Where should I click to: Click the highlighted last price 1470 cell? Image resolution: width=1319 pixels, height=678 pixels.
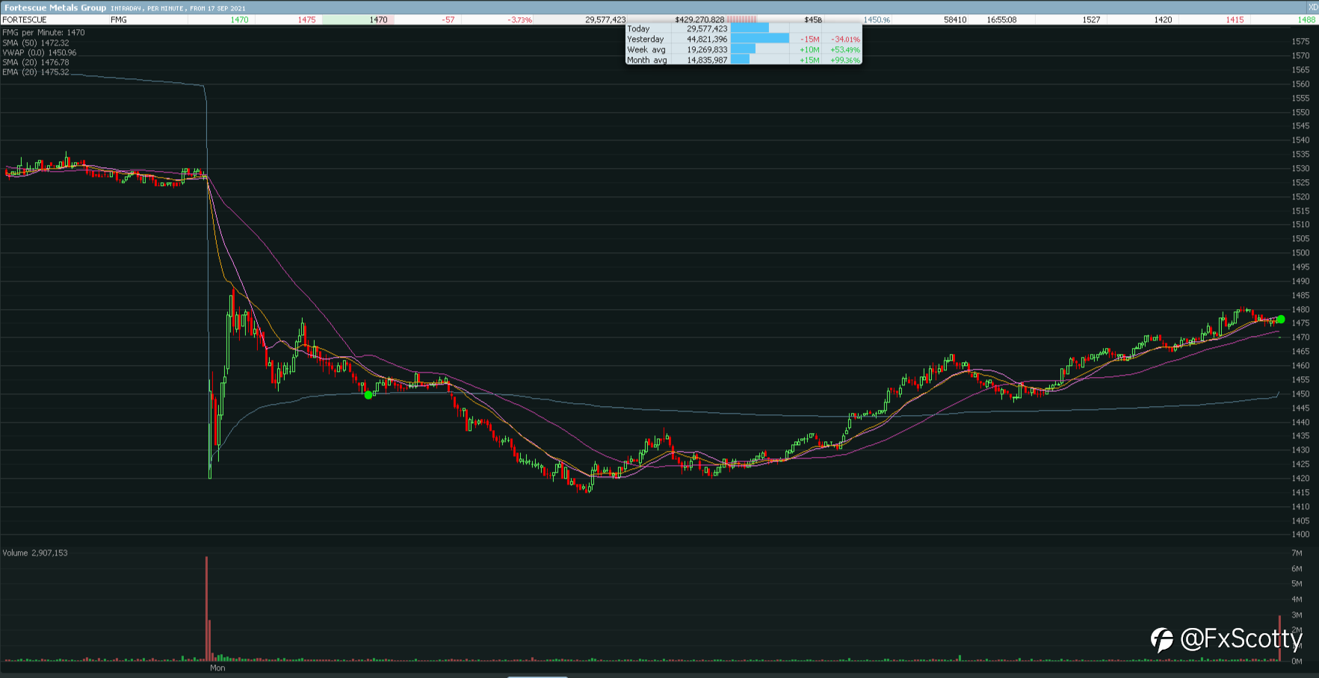(359, 19)
